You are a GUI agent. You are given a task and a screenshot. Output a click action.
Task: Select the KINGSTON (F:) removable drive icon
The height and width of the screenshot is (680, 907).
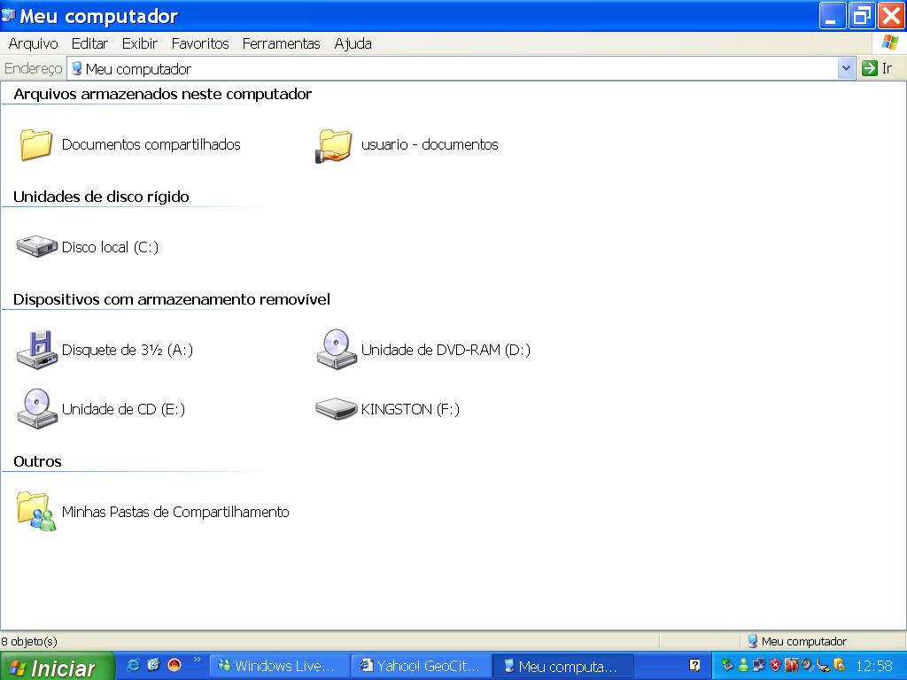tap(336, 409)
